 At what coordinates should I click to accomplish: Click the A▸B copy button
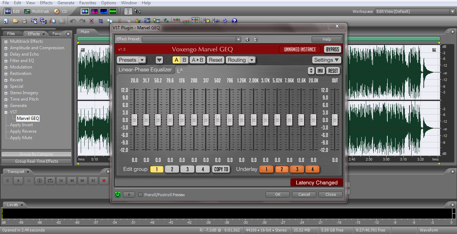coord(197,60)
